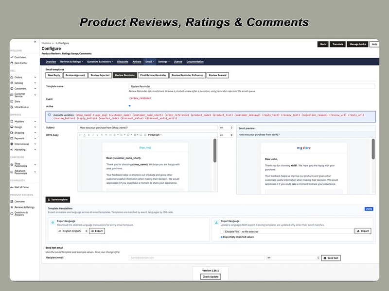
Task: Click the Catalog icon in sidebar
Action: tap(12, 83)
